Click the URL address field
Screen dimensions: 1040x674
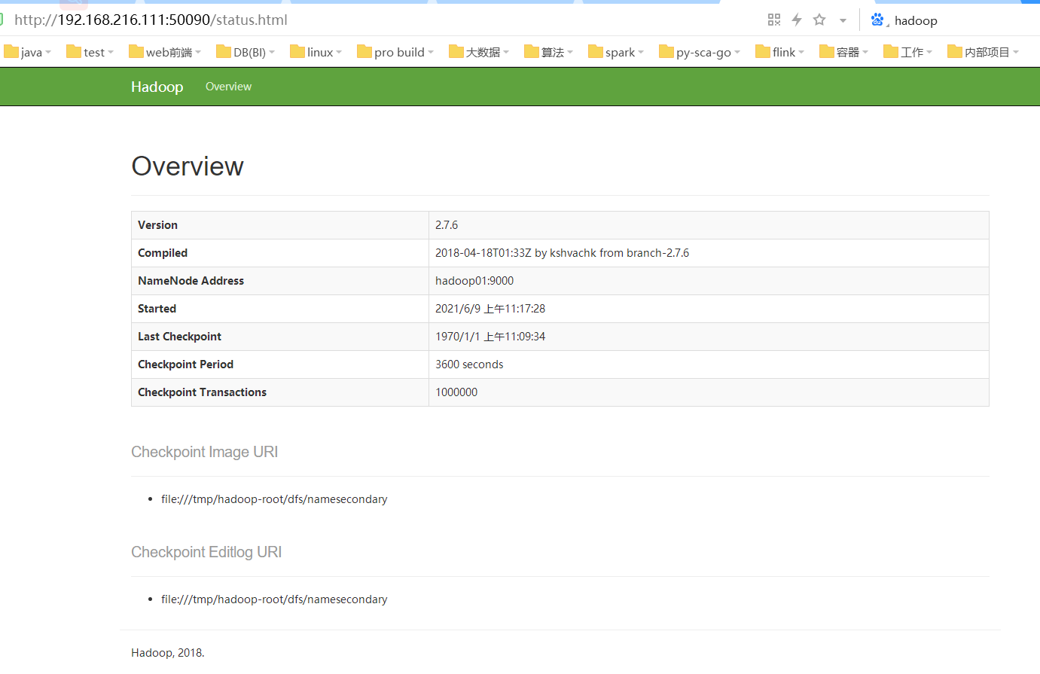click(151, 20)
